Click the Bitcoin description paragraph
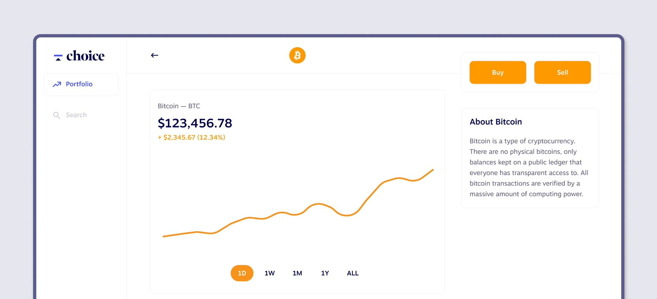The height and width of the screenshot is (299, 657). pos(529,167)
